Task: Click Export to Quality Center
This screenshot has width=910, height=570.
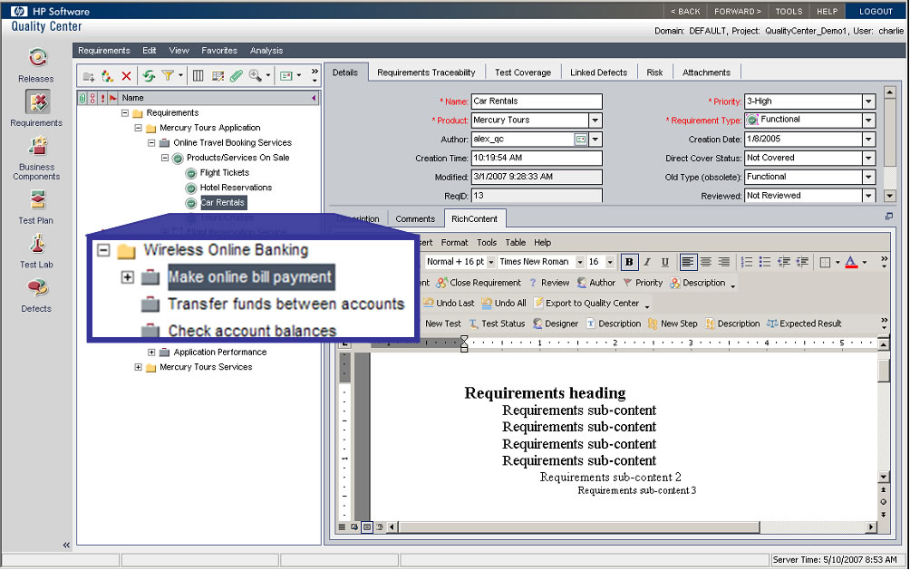Action: click(x=586, y=303)
